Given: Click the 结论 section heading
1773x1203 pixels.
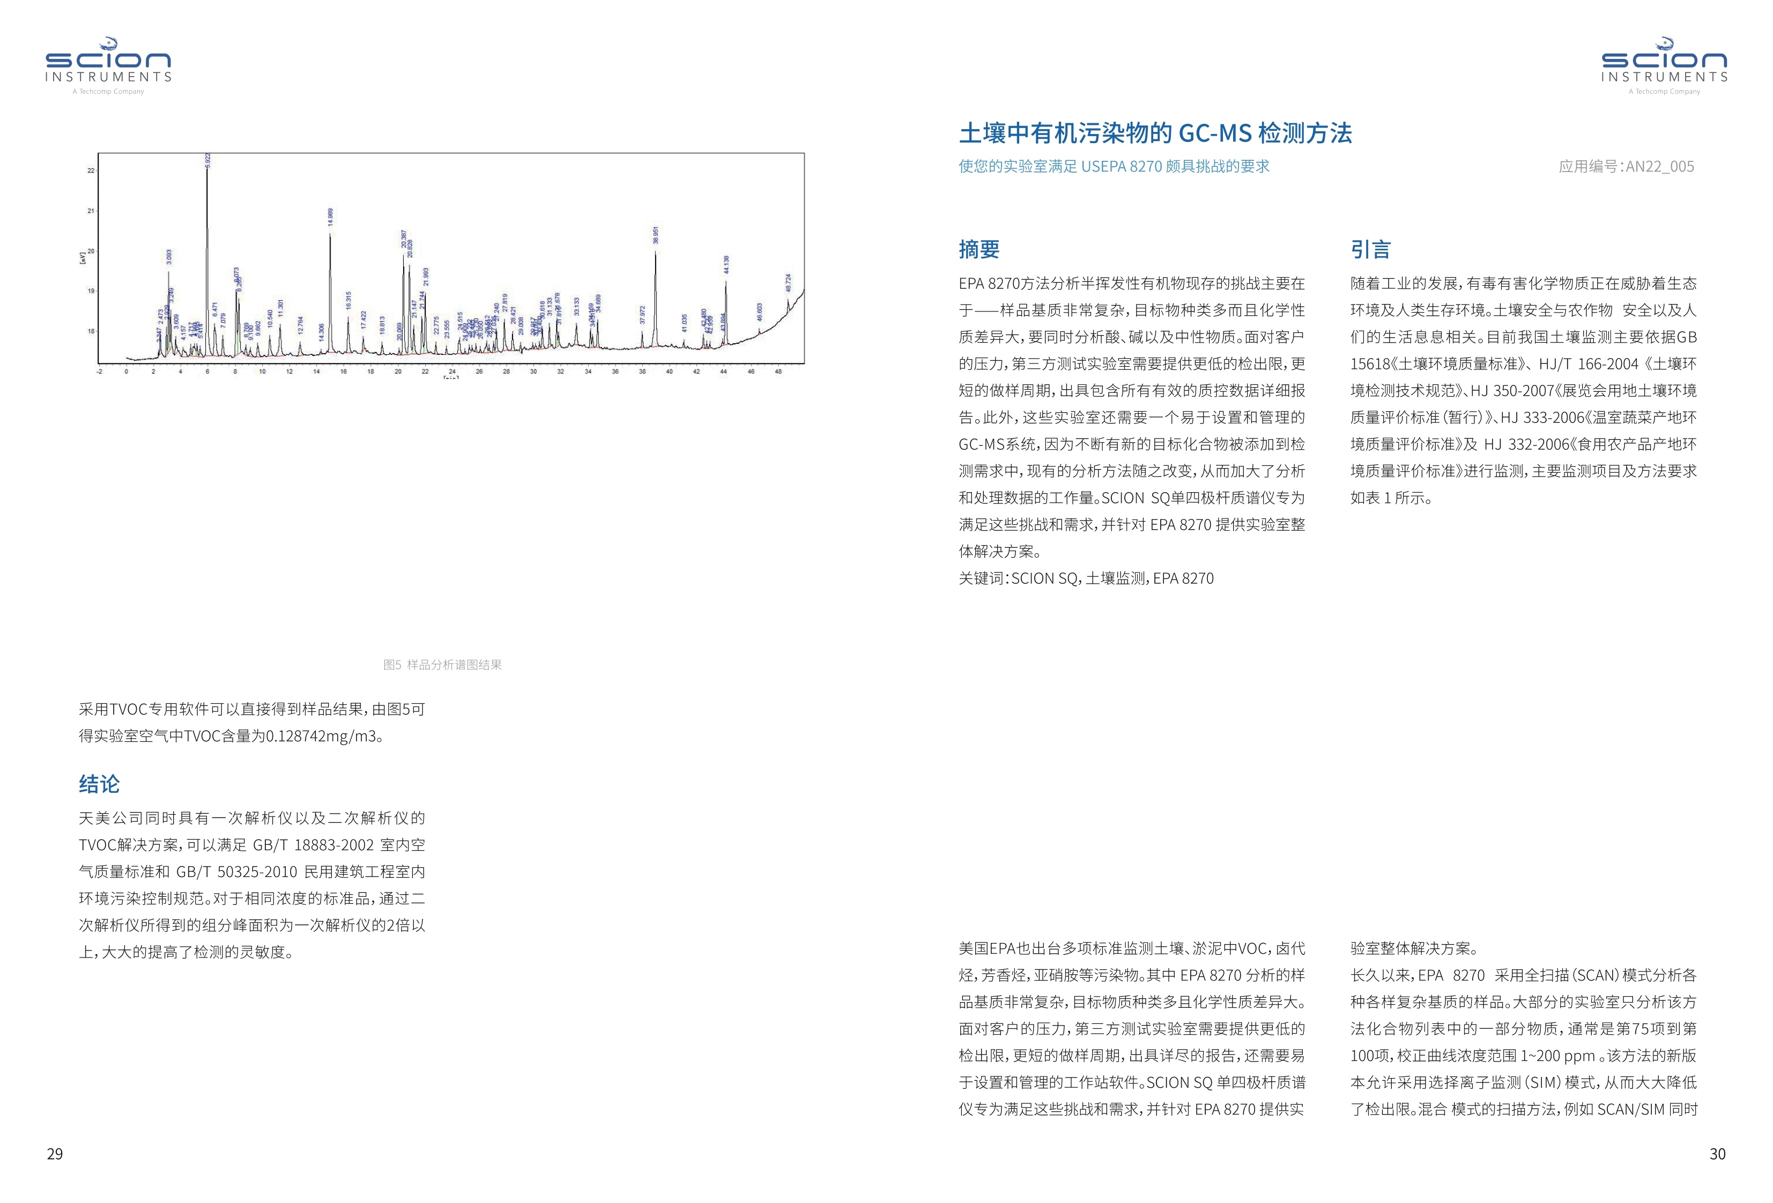Looking at the screenshot, I should [99, 783].
